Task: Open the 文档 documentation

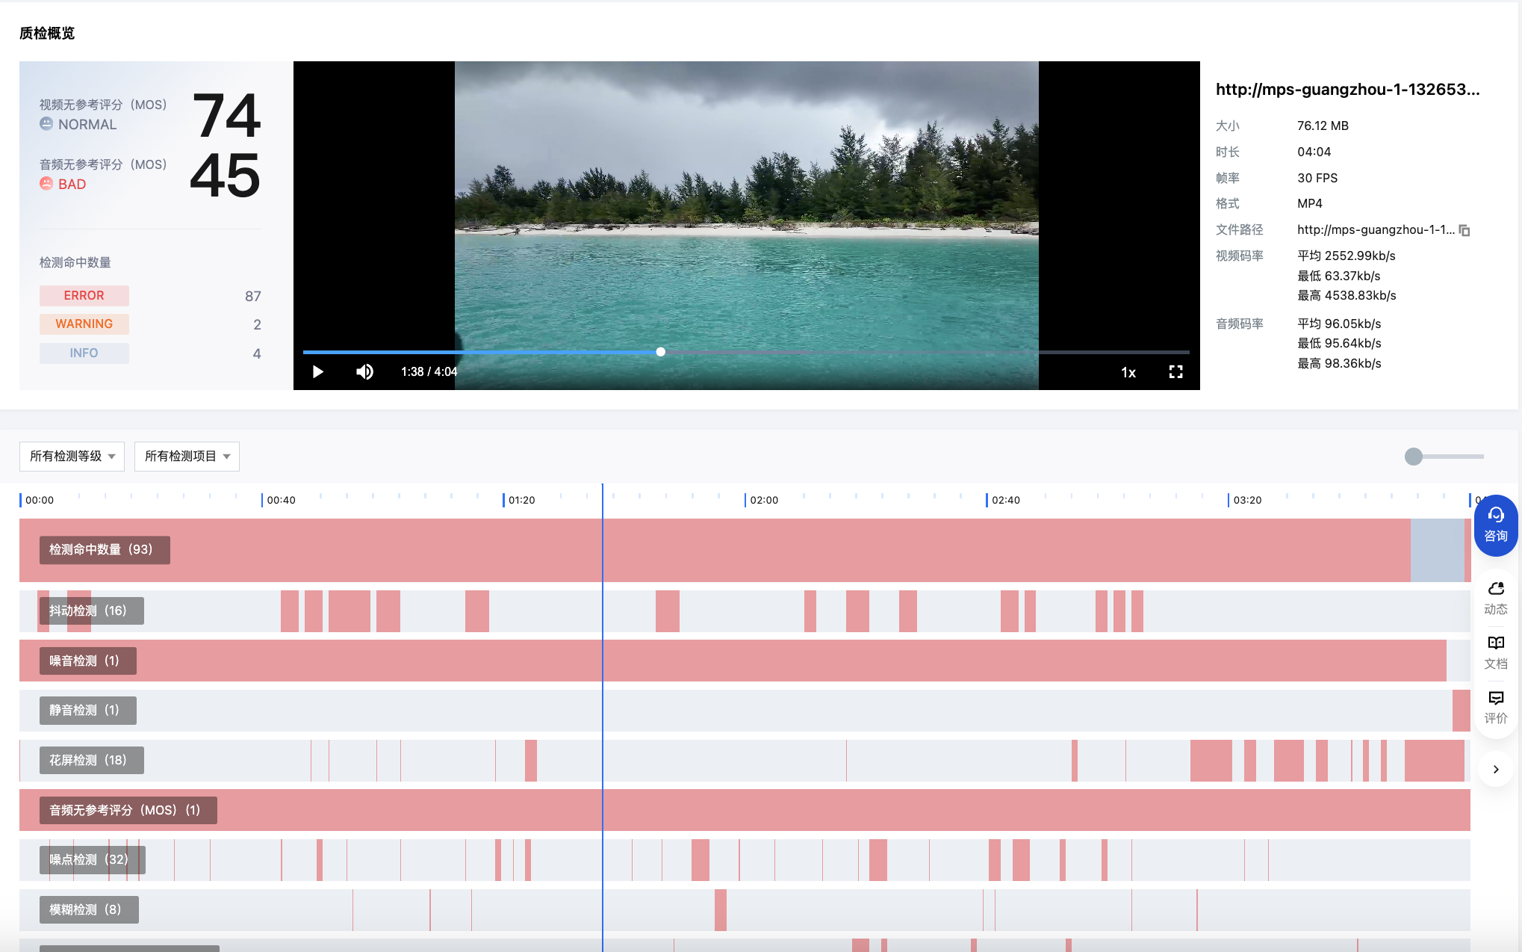Action: click(1495, 652)
